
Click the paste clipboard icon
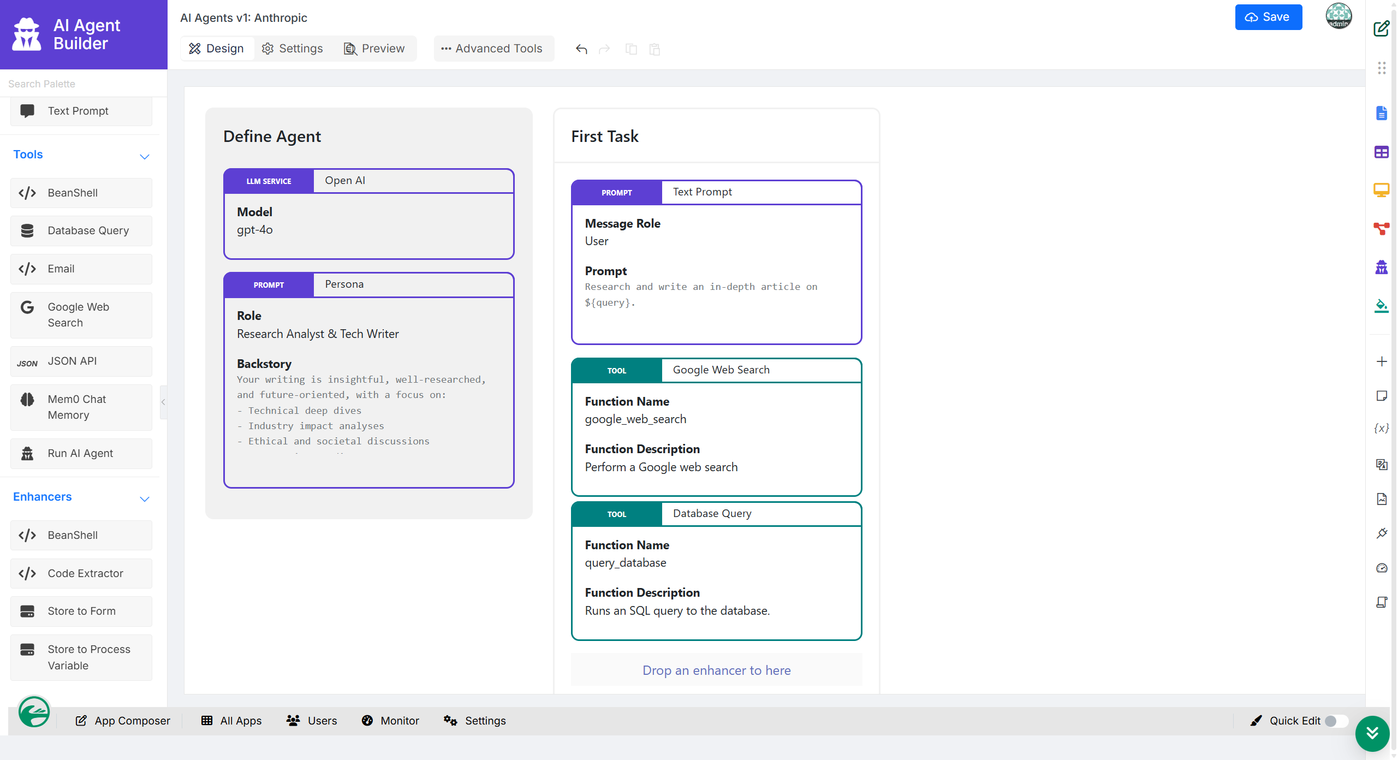pyautogui.click(x=655, y=49)
